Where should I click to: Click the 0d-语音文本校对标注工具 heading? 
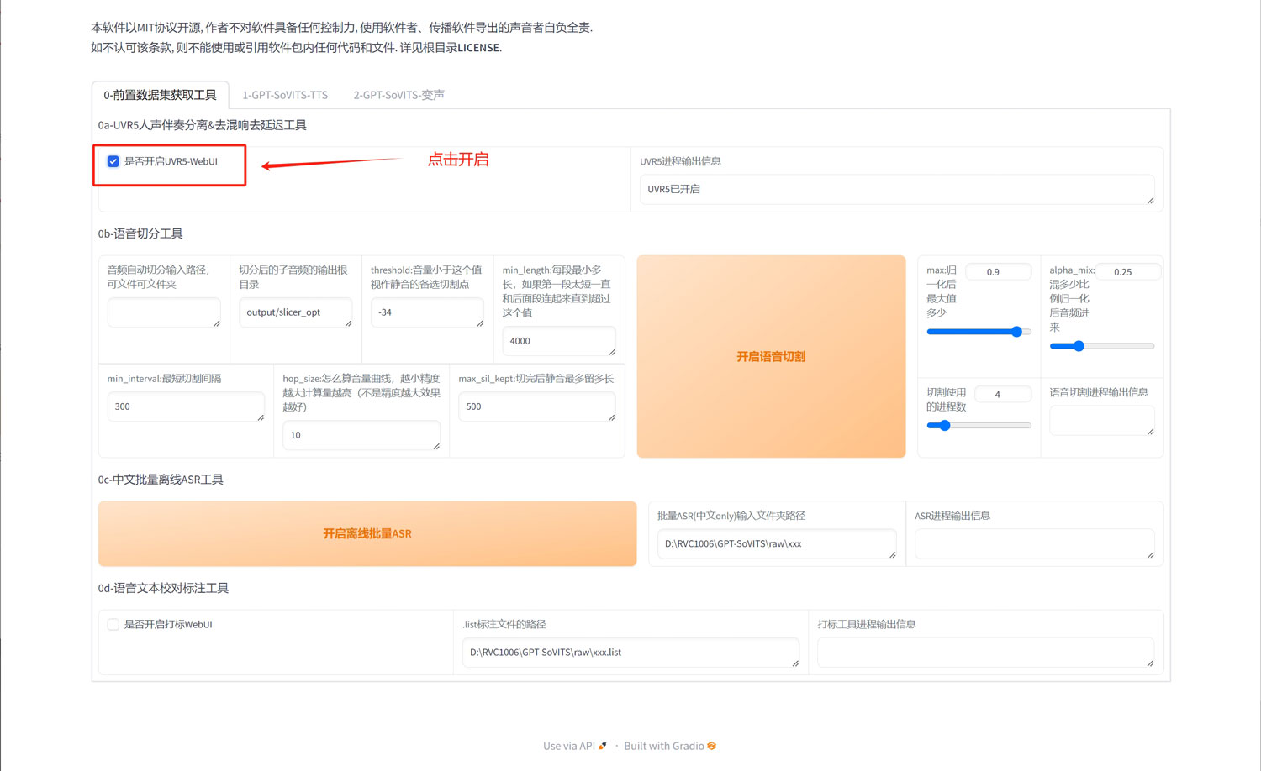point(163,588)
